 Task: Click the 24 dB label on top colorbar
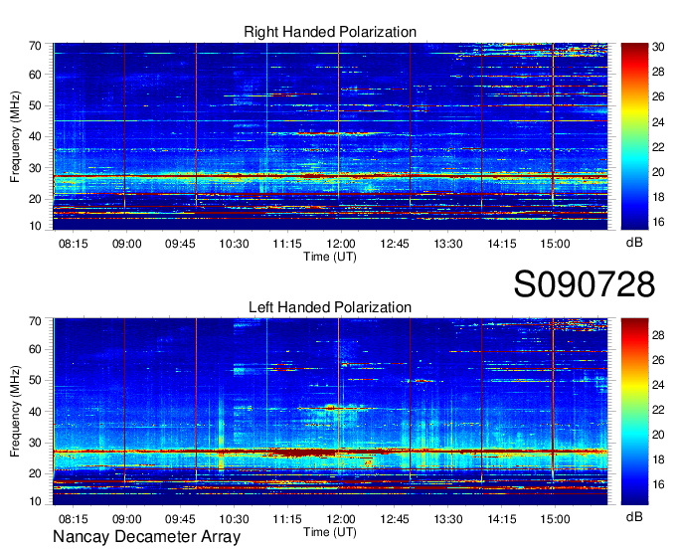tap(658, 122)
